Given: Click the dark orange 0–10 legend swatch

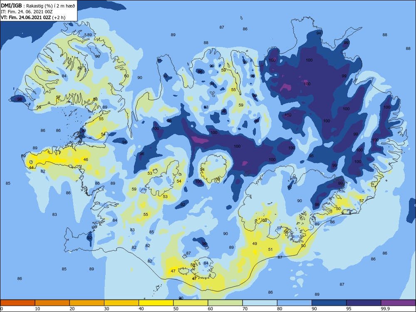Looking at the screenshot, I should (17, 303).
